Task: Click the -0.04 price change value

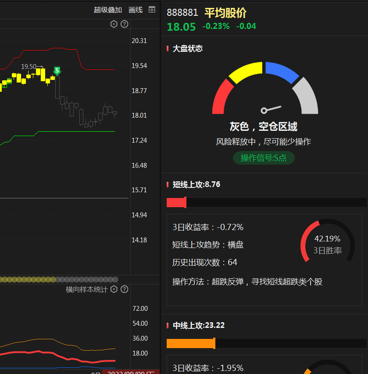Action: point(246,26)
